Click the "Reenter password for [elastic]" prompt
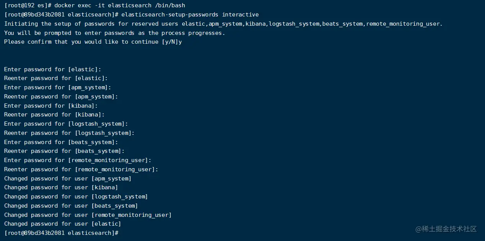 pyautogui.click(x=56, y=78)
